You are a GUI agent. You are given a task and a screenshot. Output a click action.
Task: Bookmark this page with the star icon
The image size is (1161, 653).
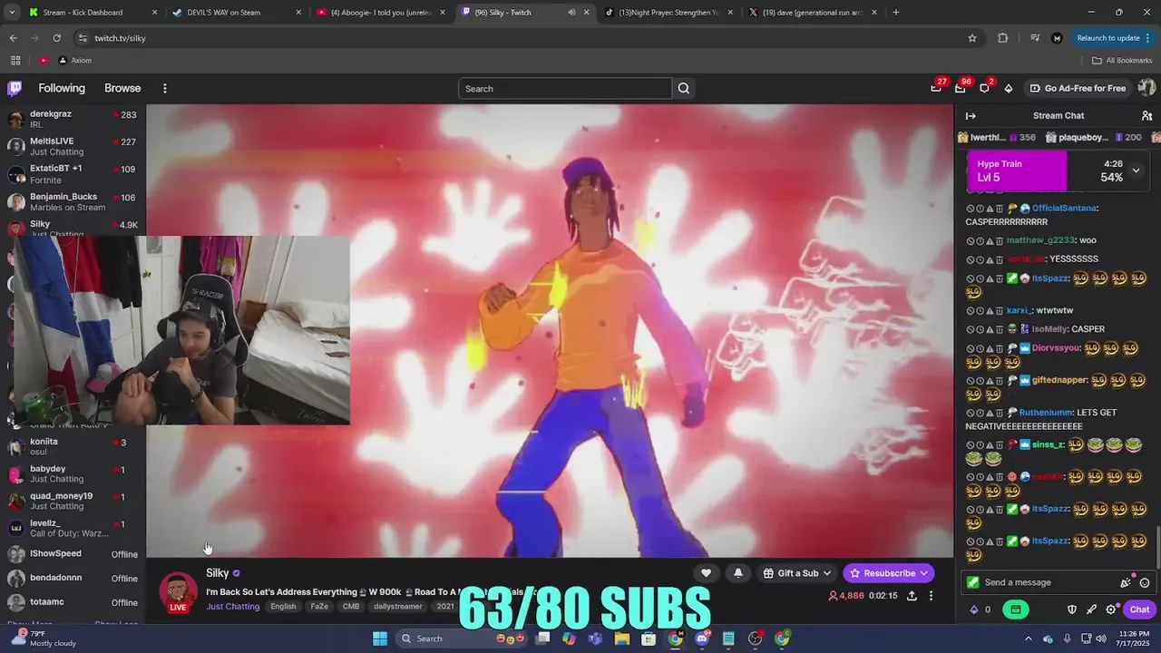972,38
